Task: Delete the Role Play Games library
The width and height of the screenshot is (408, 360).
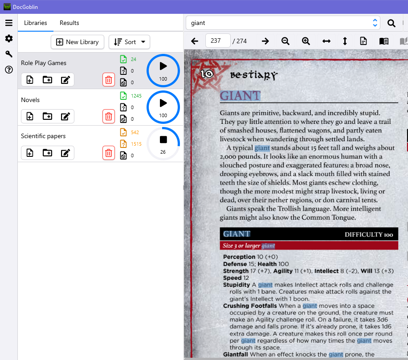Action: (109, 80)
